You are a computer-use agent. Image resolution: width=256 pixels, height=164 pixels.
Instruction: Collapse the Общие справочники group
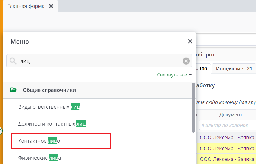[49, 90]
